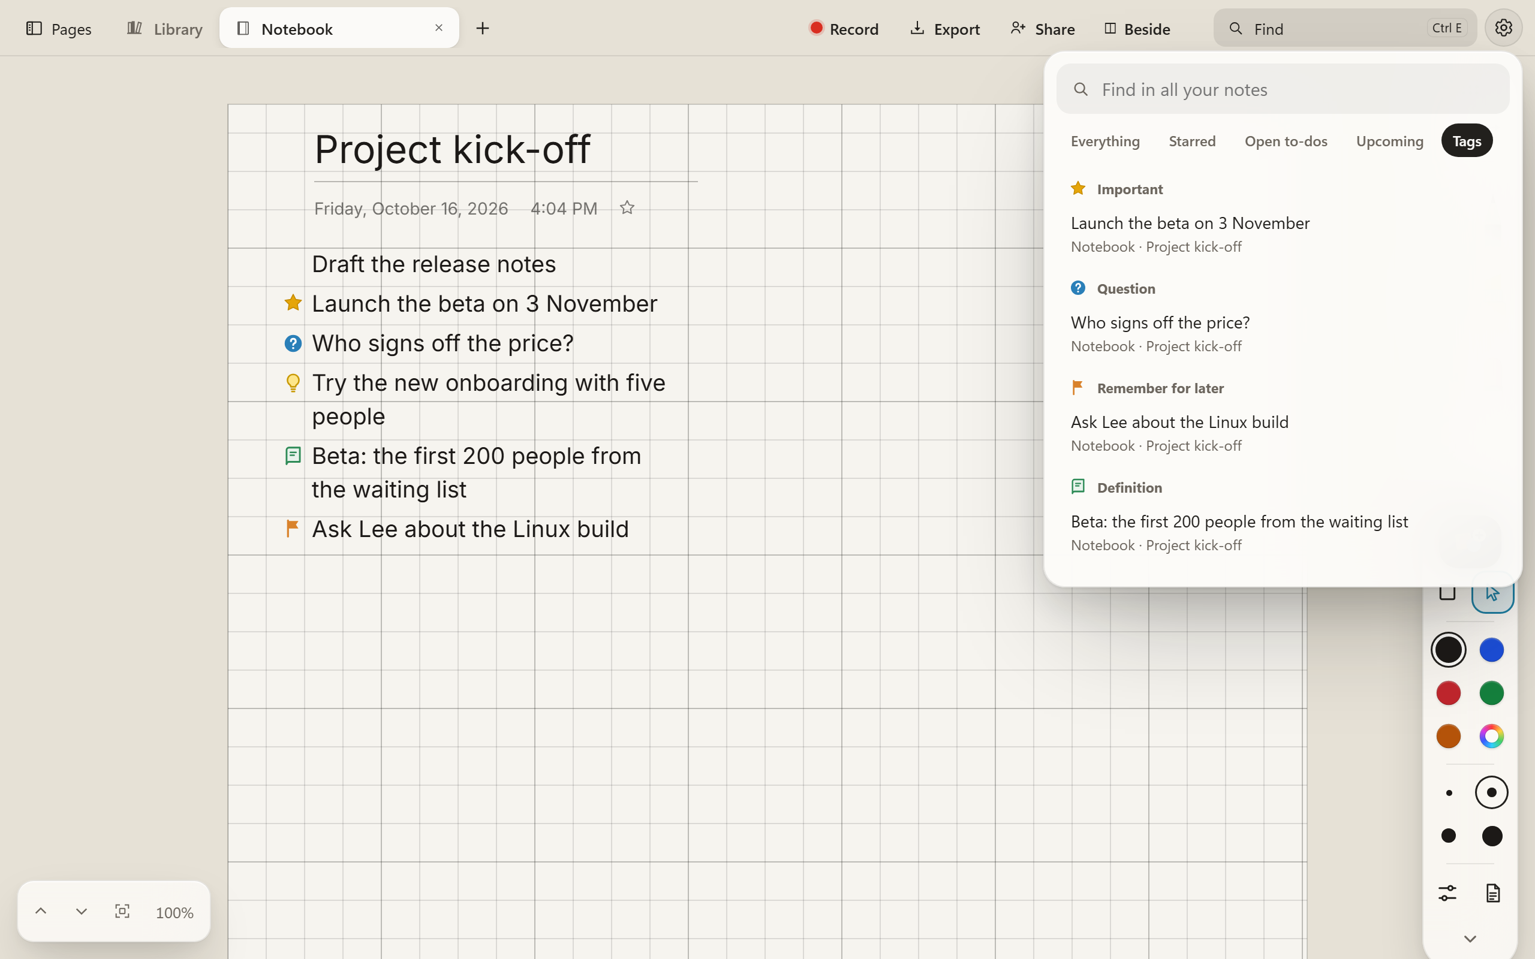
Task: Open result Launch the beta on 3 November
Action: point(1283,234)
